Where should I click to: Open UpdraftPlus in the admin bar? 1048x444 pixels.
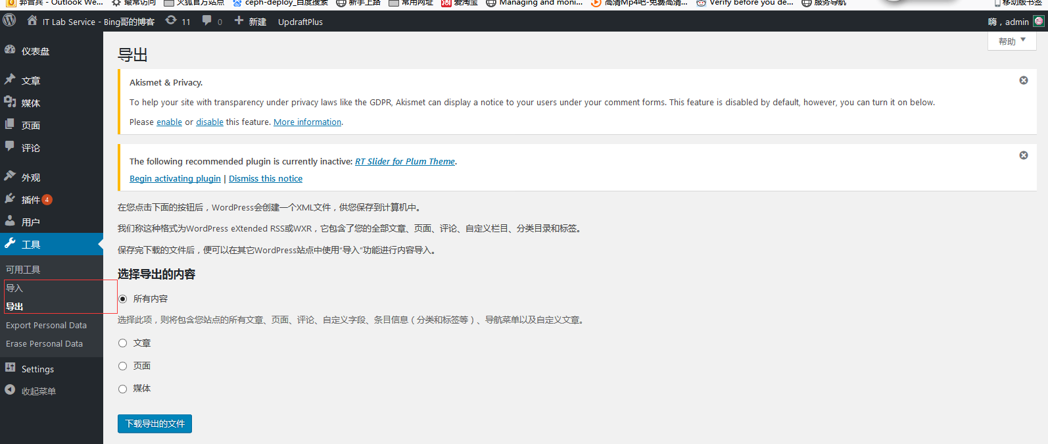pos(300,22)
